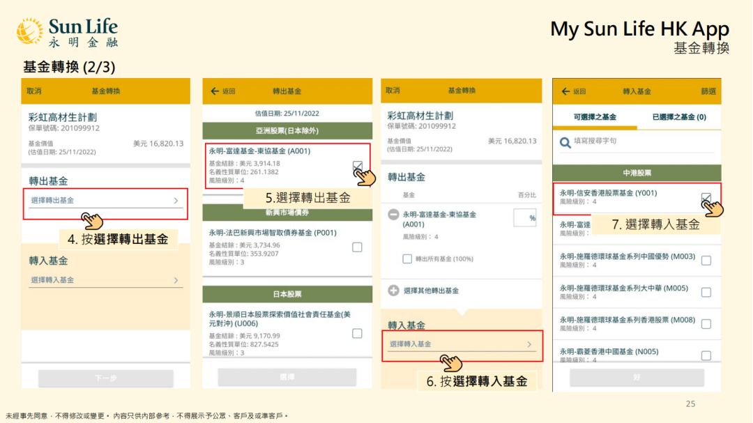This screenshot has width=753, height=423.
Task: Tap 選擇 button in 轉出基金 screen
Action: point(287,378)
